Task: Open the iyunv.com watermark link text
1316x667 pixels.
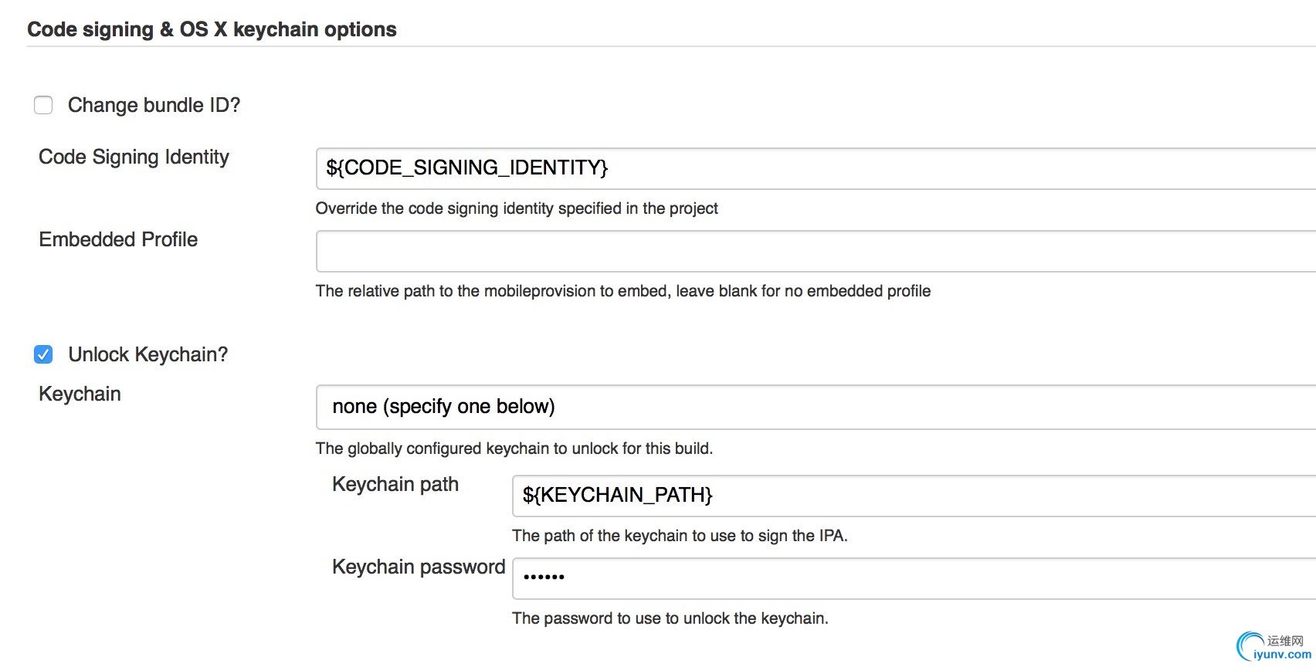Action: pyautogui.click(x=1282, y=655)
